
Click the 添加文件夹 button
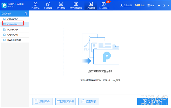point(66,101)
